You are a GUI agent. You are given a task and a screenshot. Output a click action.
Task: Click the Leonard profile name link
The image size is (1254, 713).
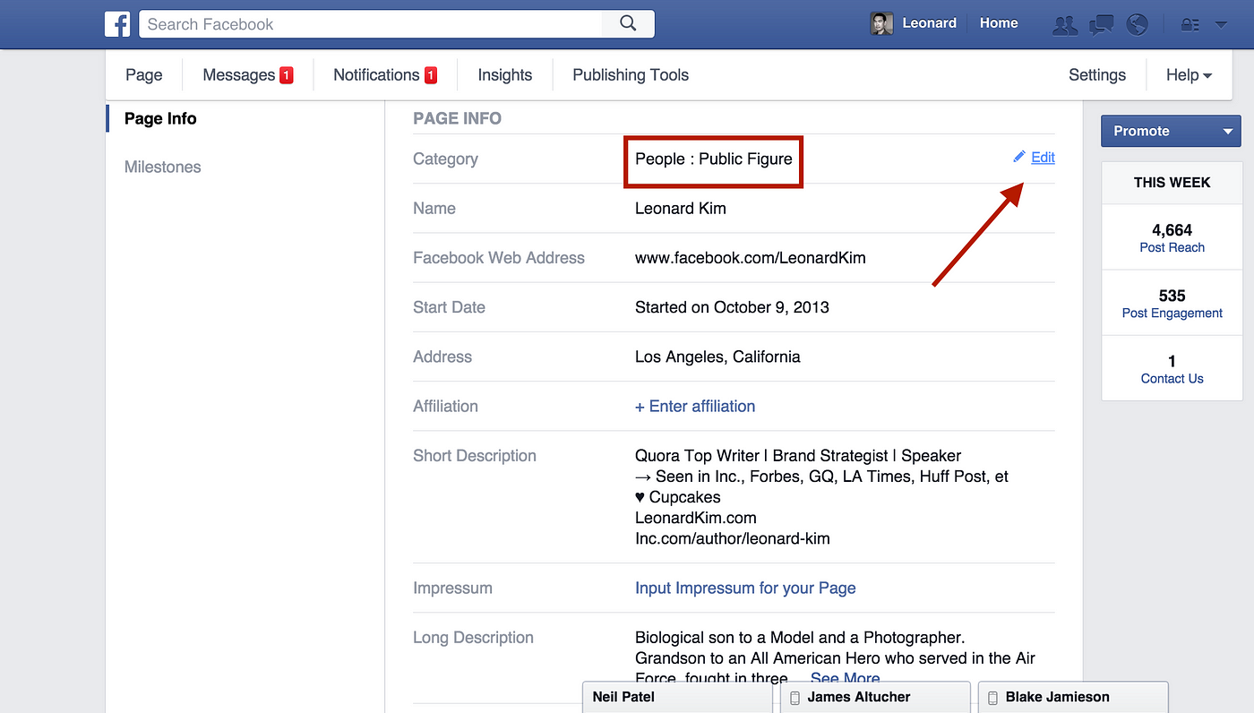click(x=929, y=23)
